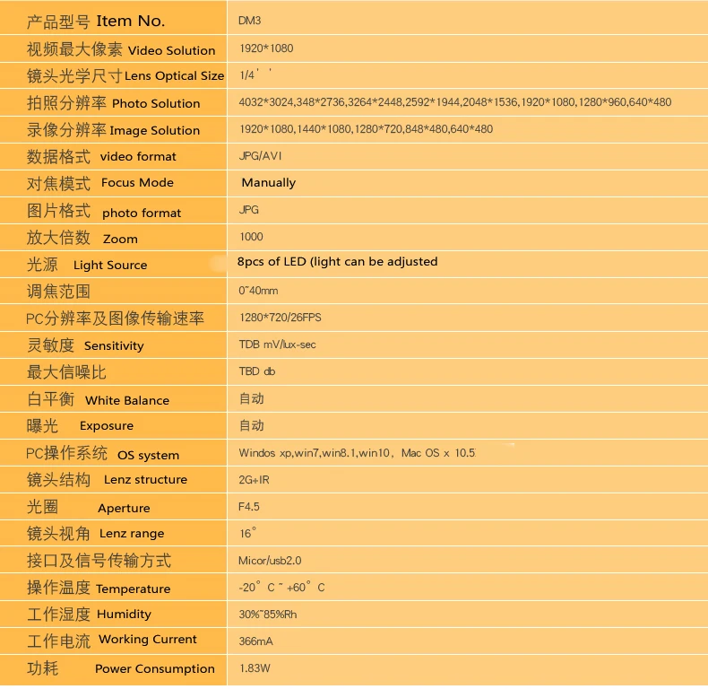The width and height of the screenshot is (708, 689).
Task: Click the 'video format' label
Action: click(138, 157)
